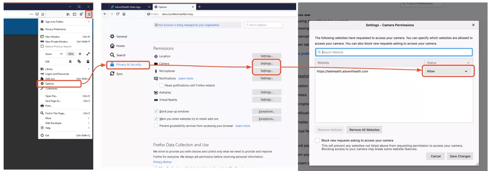
Task: Close the Camera Permissions dialog with the X
Action: click(x=473, y=25)
